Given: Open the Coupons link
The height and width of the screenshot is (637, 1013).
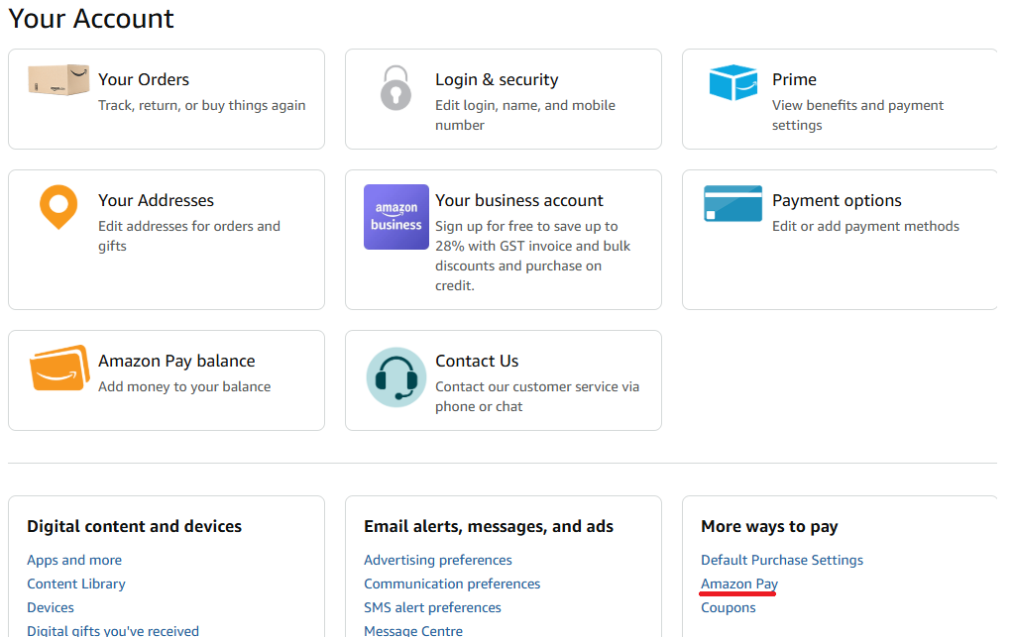Looking at the screenshot, I should point(729,607).
